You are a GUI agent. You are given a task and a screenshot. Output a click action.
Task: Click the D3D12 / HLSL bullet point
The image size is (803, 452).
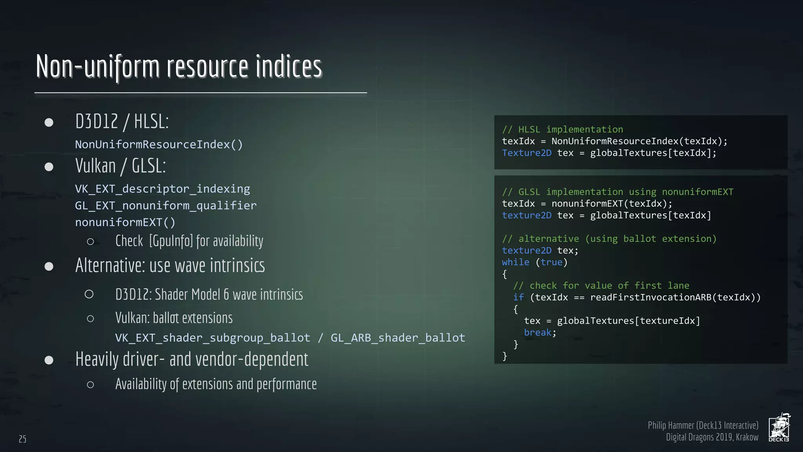tap(122, 121)
